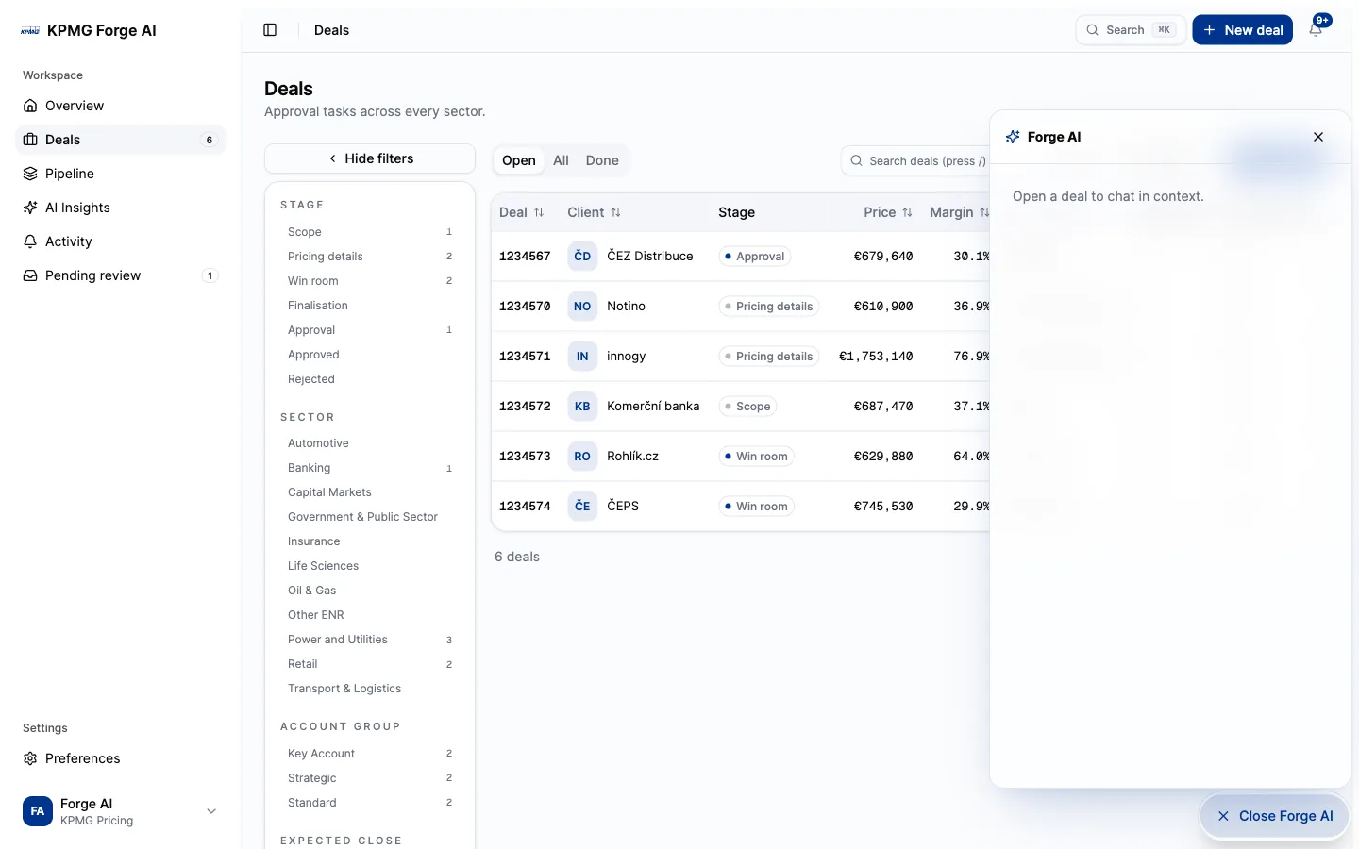
Task: Switch to the Done tab
Action: [x=602, y=160]
